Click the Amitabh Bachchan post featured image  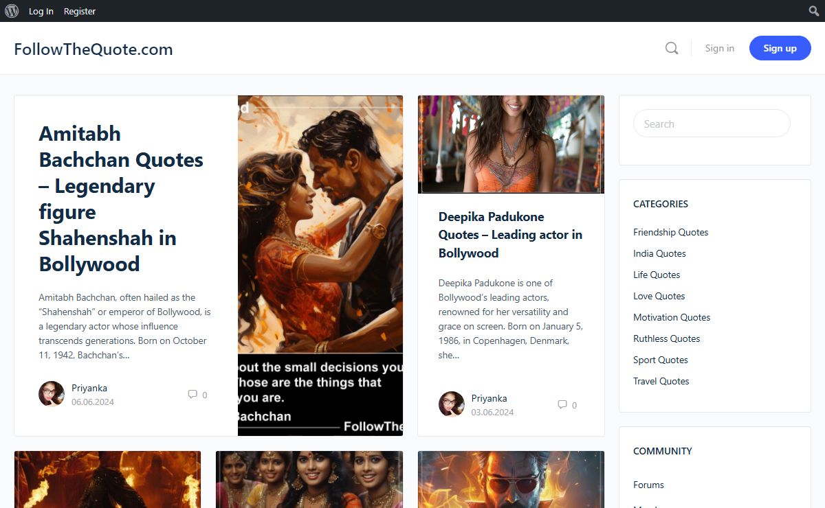[320, 266]
